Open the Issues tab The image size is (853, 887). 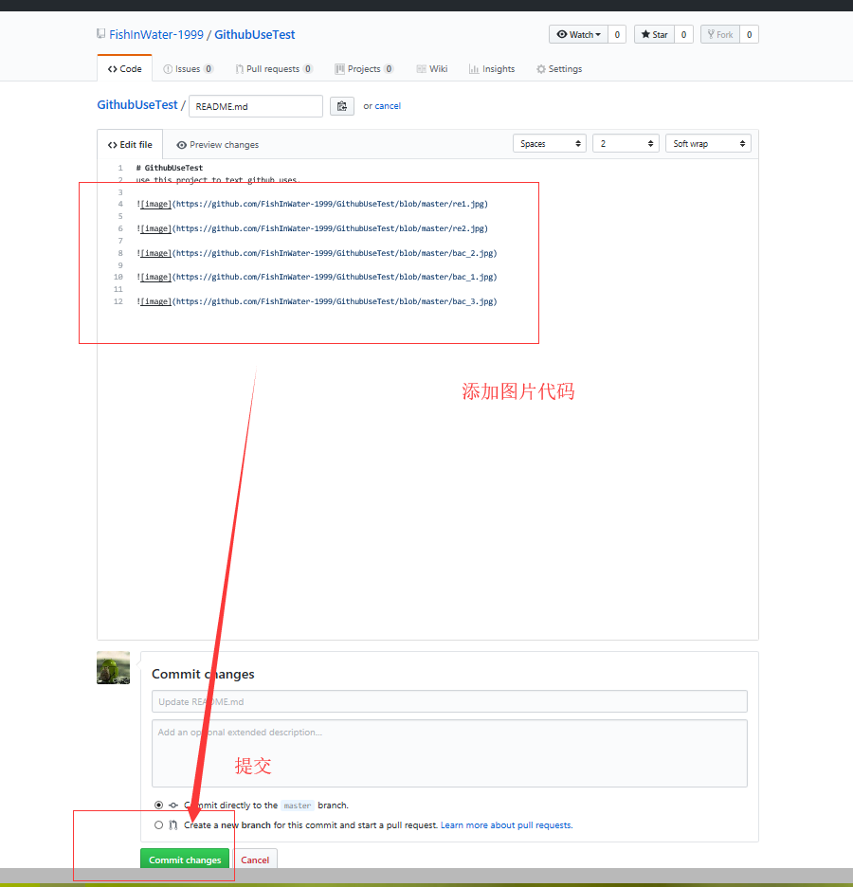(167, 68)
